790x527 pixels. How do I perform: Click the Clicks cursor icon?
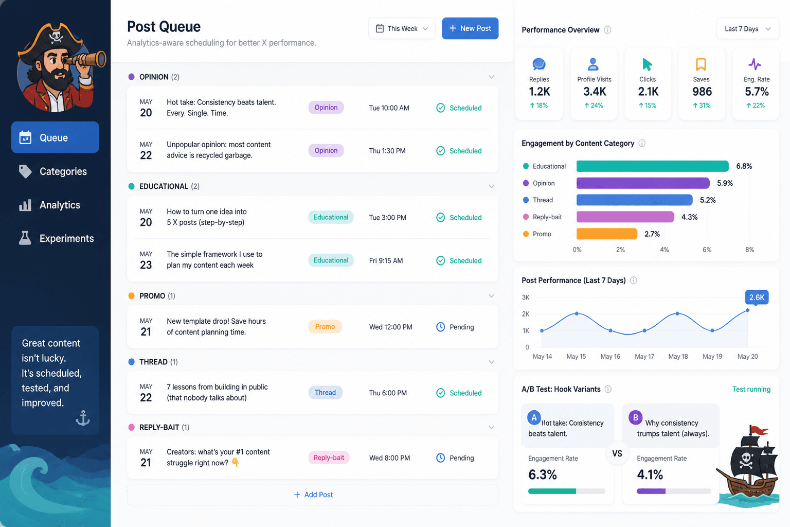647,64
